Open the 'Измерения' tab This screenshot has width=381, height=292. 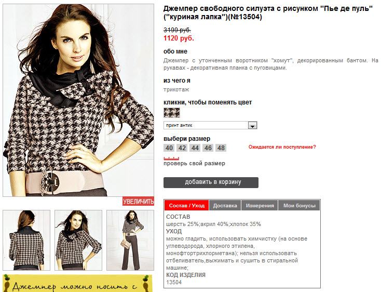(260, 205)
